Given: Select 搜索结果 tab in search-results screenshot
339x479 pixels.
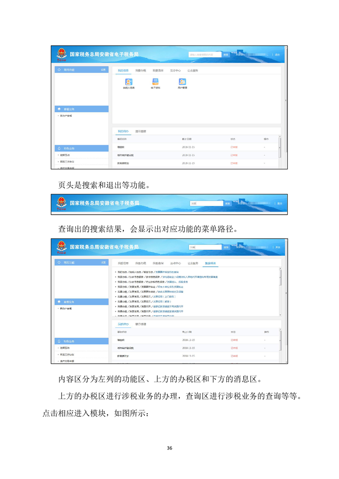Looking at the screenshot, I should point(210,263).
